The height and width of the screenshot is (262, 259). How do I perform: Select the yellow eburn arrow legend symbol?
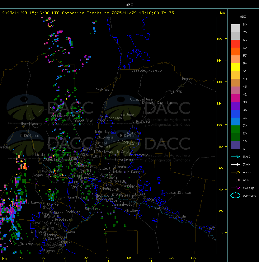[235, 172]
